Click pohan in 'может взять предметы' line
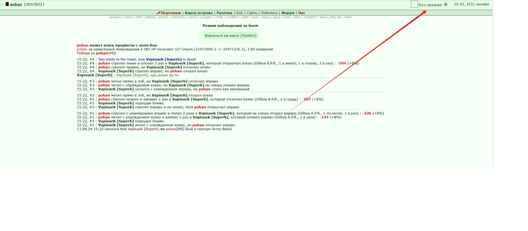 [82, 45]
